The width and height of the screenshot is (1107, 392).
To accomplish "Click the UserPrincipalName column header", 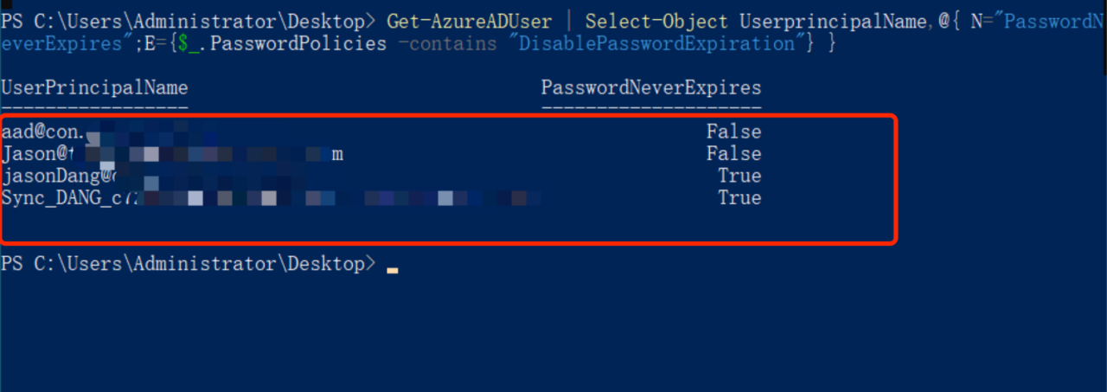I will click(94, 87).
